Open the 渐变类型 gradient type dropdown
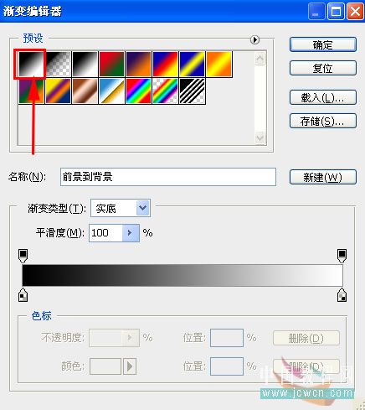Screen dimensions: 365x410 click(x=121, y=208)
